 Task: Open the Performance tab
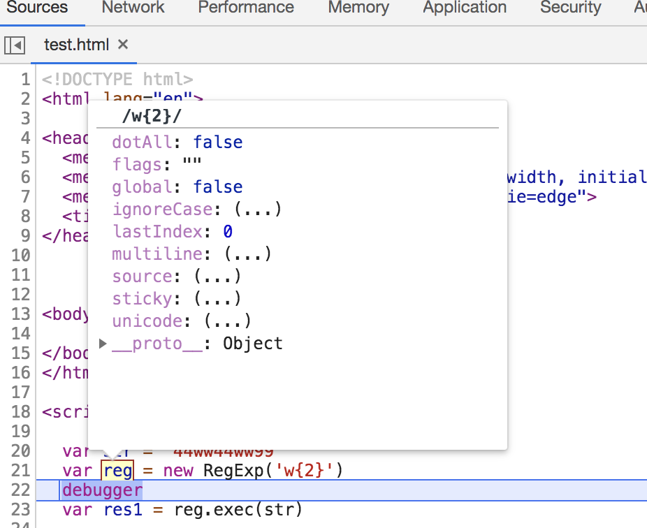[245, 8]
